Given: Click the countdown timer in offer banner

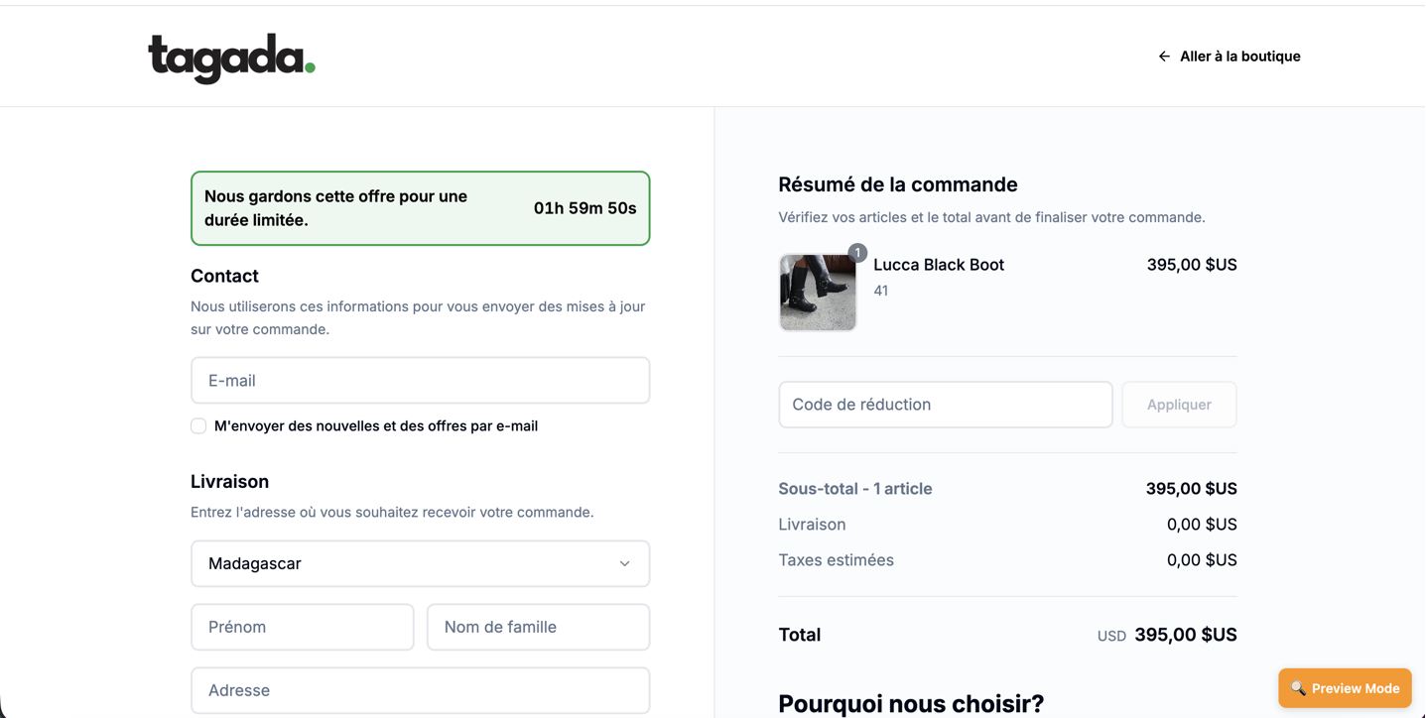Looking at the screenshot, I should click(x=584, y=208).
